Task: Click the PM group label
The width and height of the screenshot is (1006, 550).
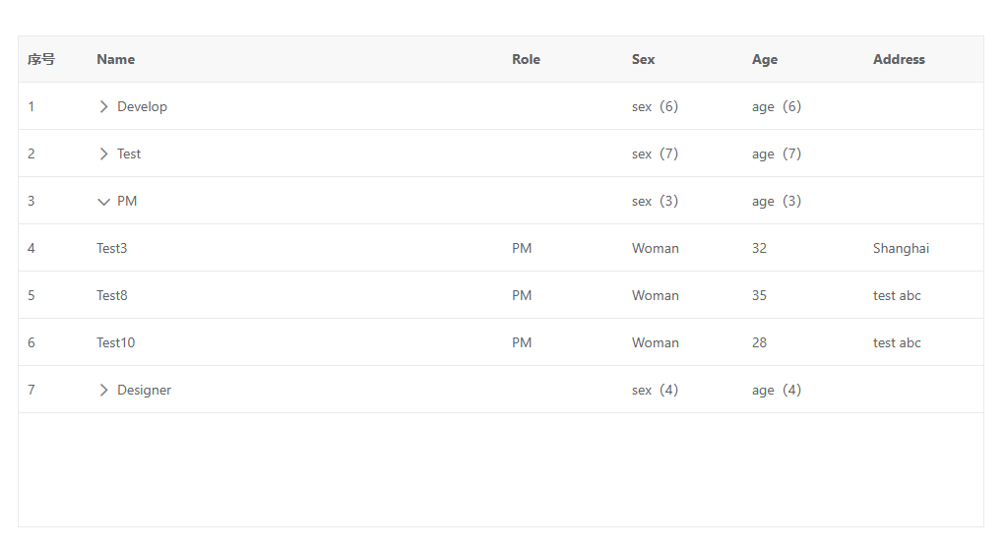Action: (x=127, y=201)
